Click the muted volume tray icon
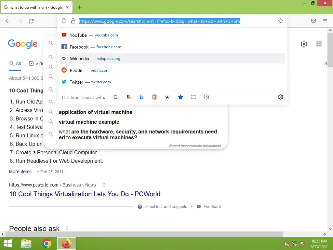 (287, 244)
